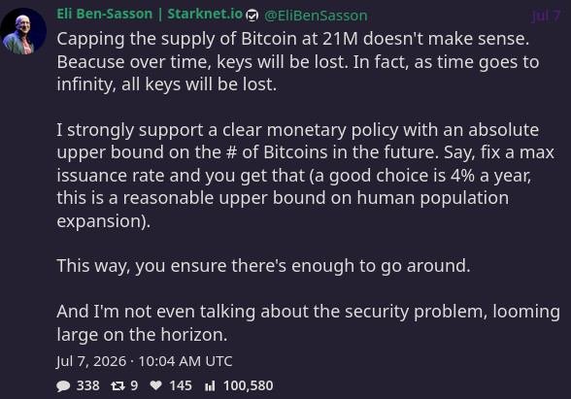Click the 'This way, you ensure there's enough' line
Image resolution: width=571 pixels, height=399 pixels.
pos(264,266)
